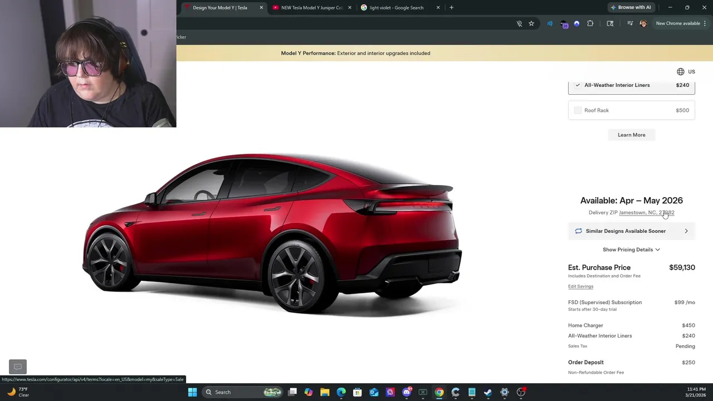
Task: Open a new browser tab
Action: pyautogui.click(x=451, y=8)
